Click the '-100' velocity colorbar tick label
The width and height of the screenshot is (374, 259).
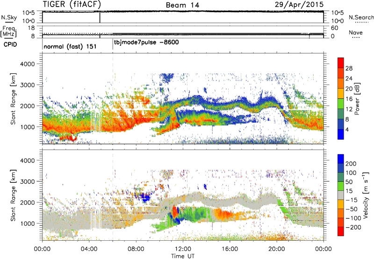coord(353,218)
